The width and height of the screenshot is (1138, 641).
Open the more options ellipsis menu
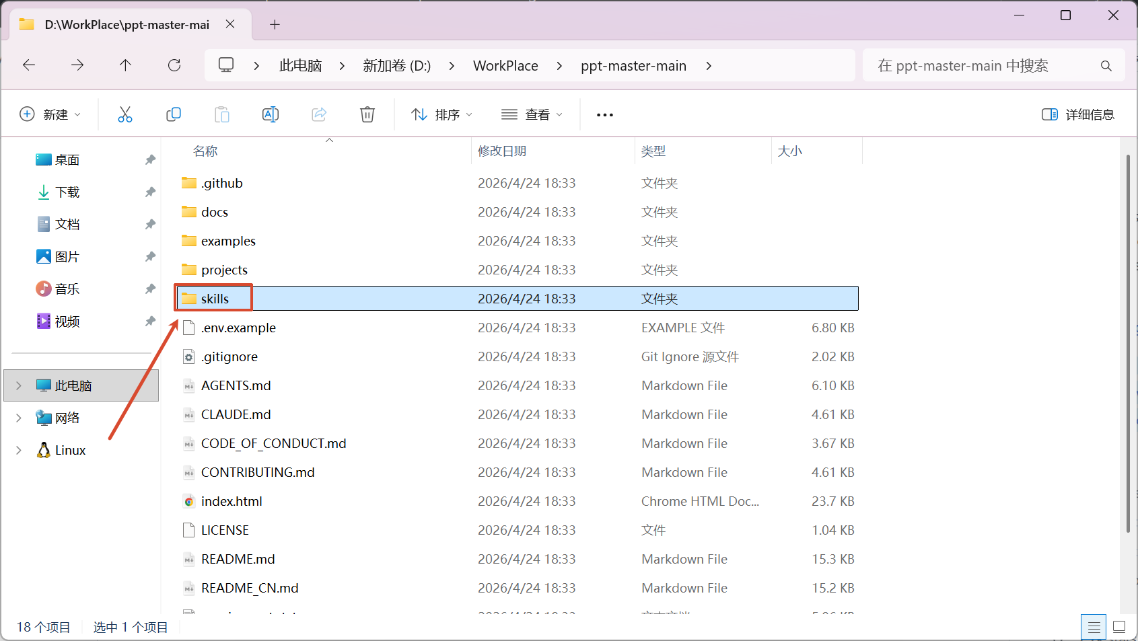click(x=604, y=115)
